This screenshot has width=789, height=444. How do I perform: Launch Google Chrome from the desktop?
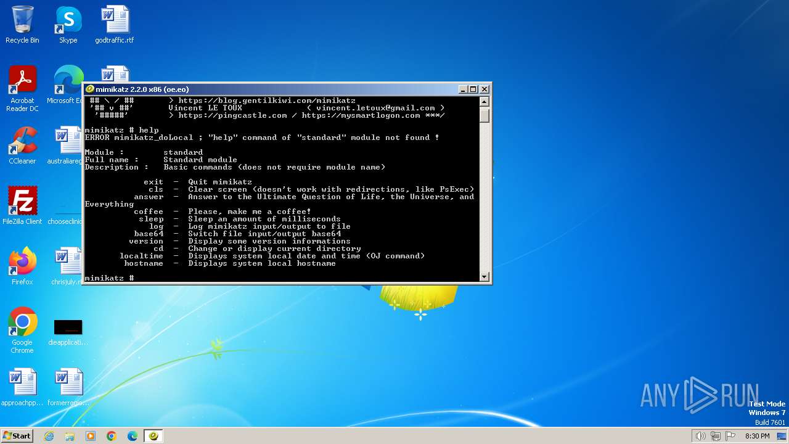[x=22, y=331]
